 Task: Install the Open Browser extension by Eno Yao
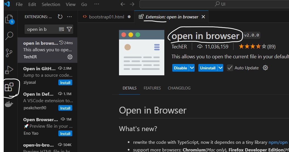pyautogui.click(x=65, y=133)
